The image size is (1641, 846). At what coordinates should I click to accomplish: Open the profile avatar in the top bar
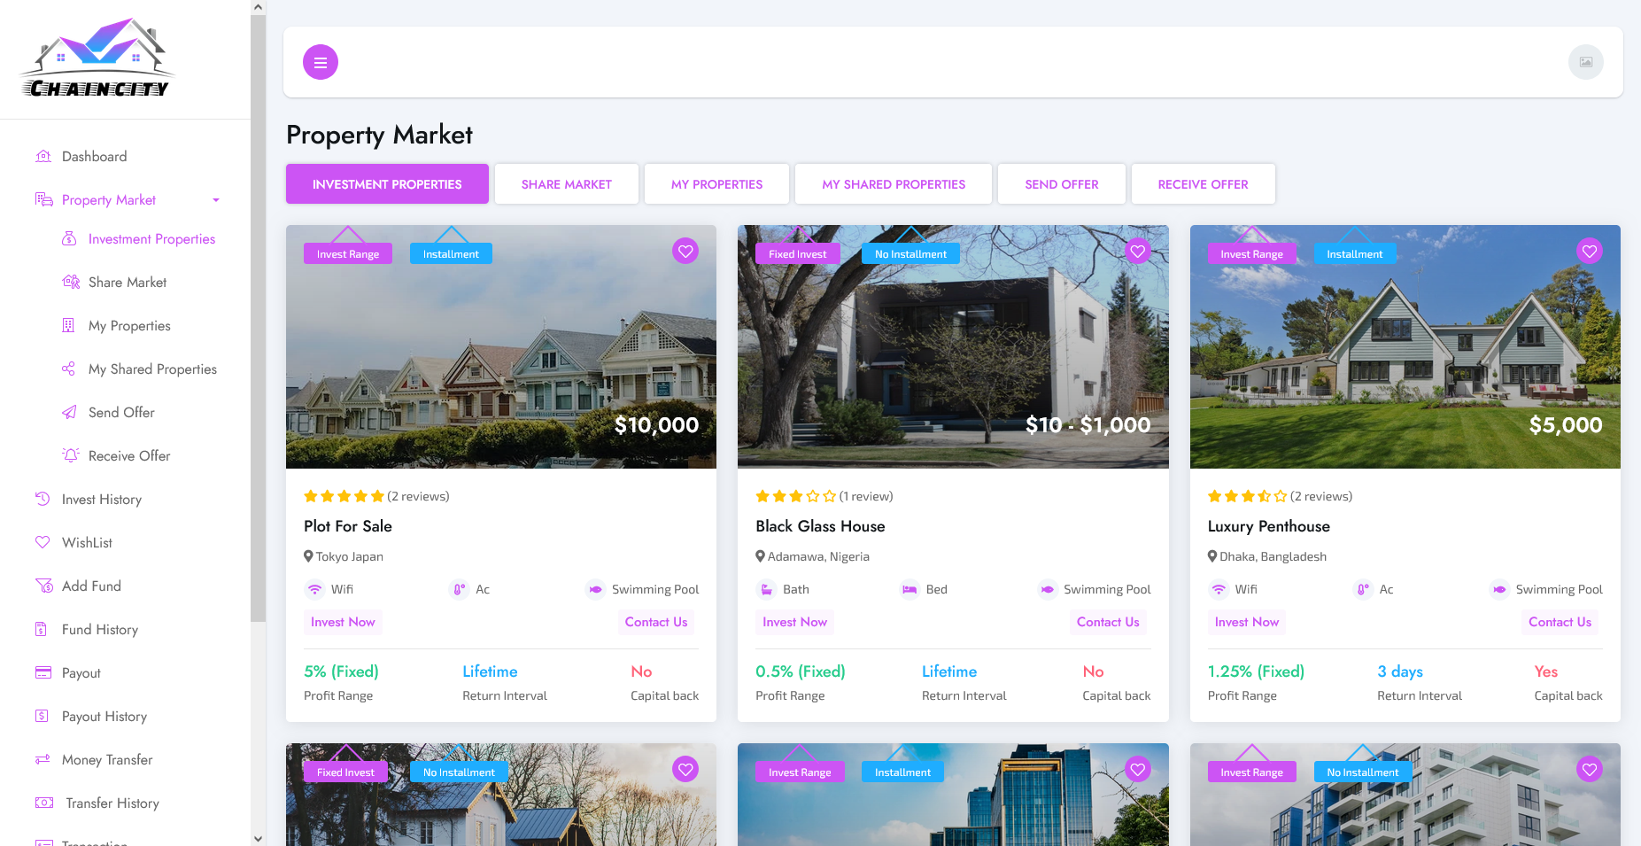tap(1585, 62)
